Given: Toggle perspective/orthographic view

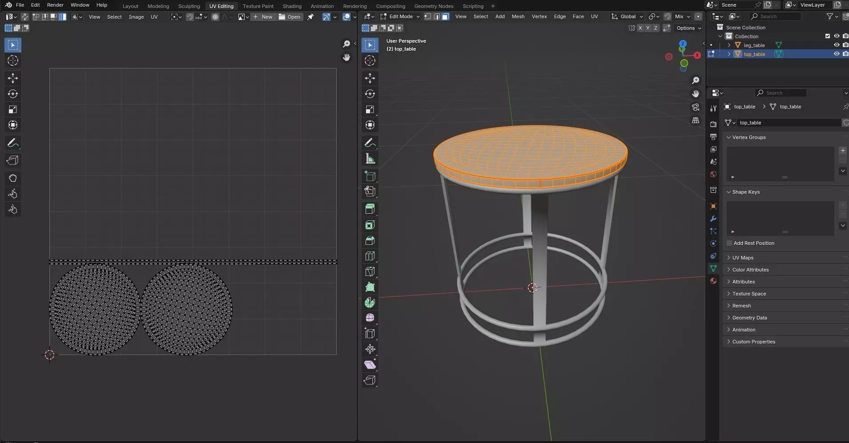Looking at the screenshot, I should click(696, 120).
